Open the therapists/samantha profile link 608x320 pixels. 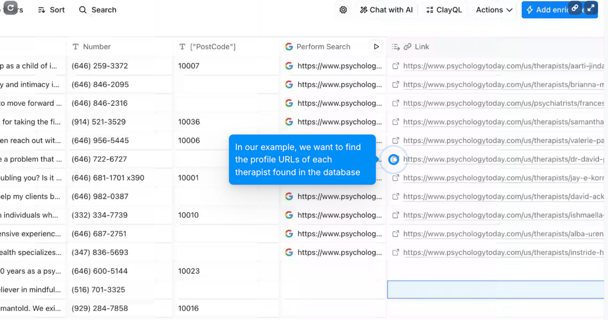[504, 122]
